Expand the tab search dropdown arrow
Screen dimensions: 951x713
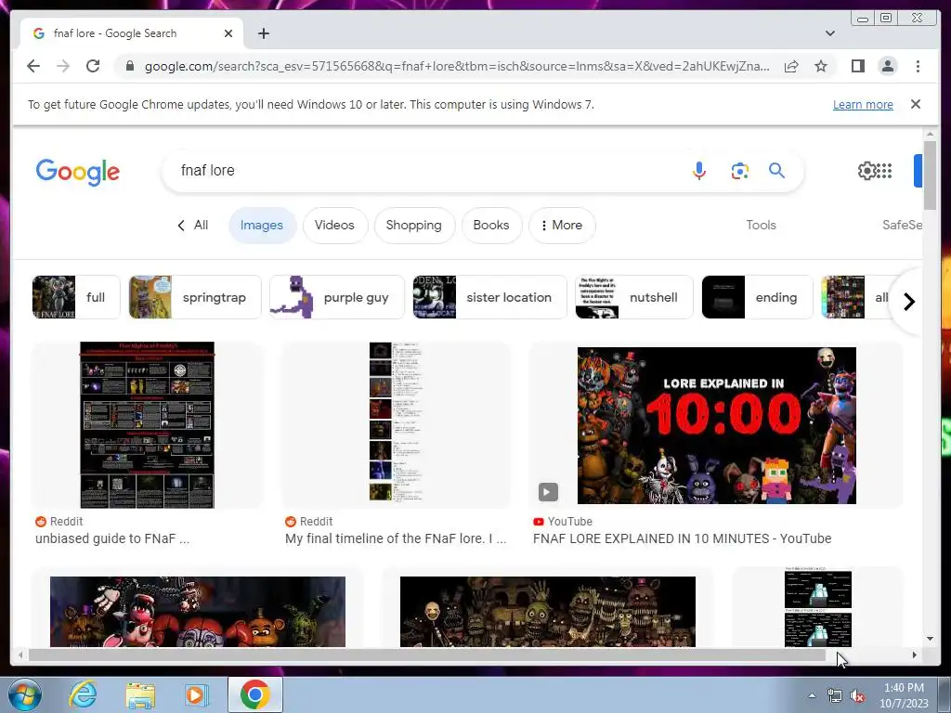pyautogui.click(x=829, y=33)
